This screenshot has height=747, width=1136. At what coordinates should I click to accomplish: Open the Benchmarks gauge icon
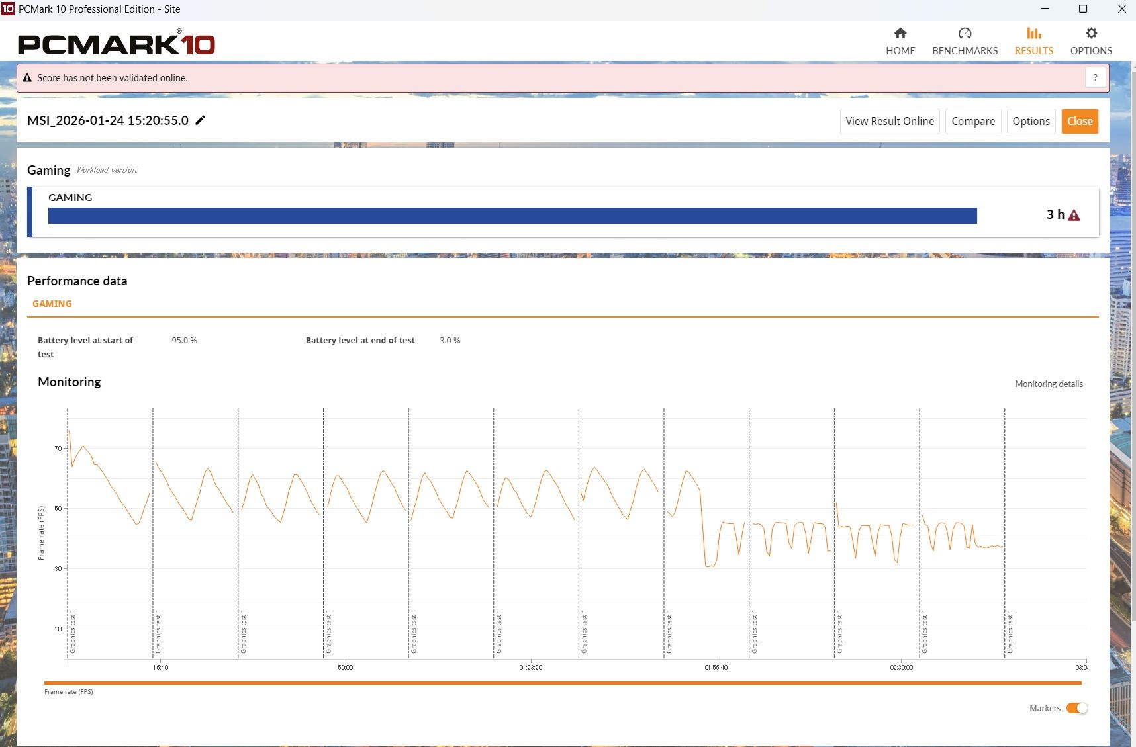pyautogui.click(x=965, y=34)
